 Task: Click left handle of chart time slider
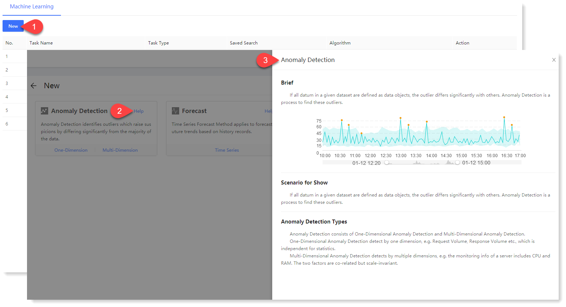click(x=387, y=163)
